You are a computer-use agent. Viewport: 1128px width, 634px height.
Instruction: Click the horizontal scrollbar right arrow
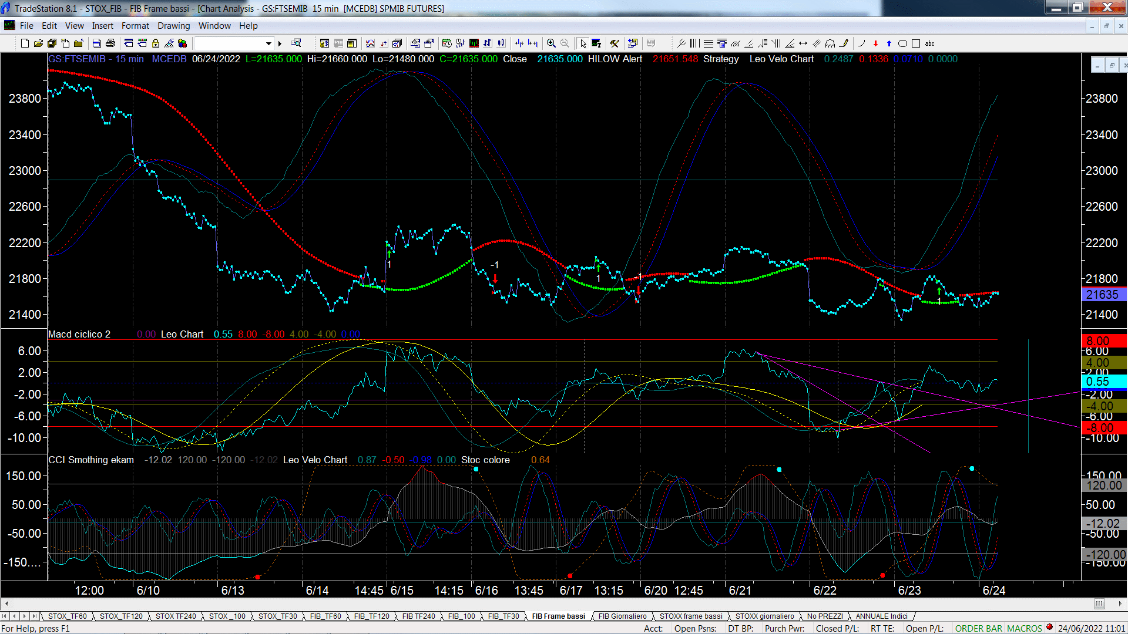click(1120, 603)
